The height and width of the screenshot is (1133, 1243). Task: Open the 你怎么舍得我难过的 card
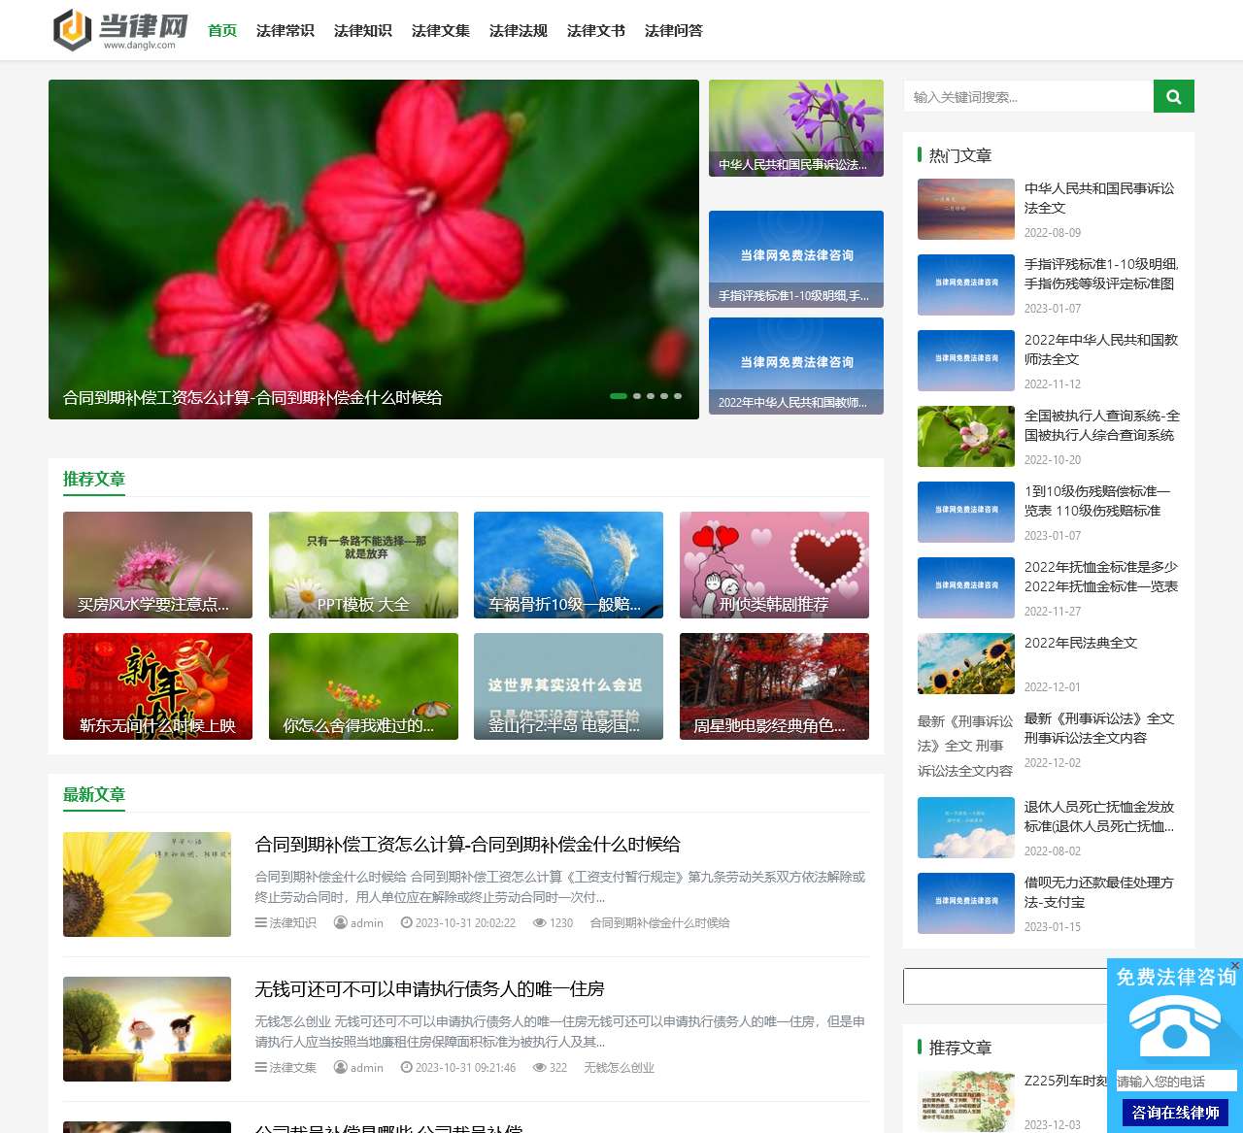pos(363,686)
